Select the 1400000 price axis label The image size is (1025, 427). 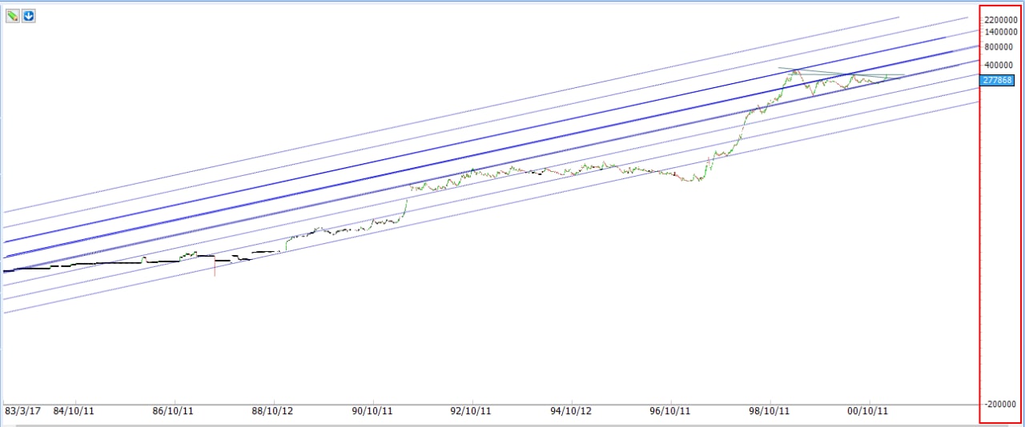click(1001, 32)
